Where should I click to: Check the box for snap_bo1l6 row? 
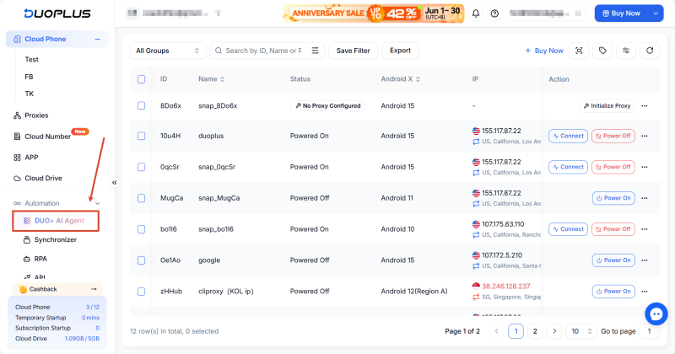click(141, 229)
